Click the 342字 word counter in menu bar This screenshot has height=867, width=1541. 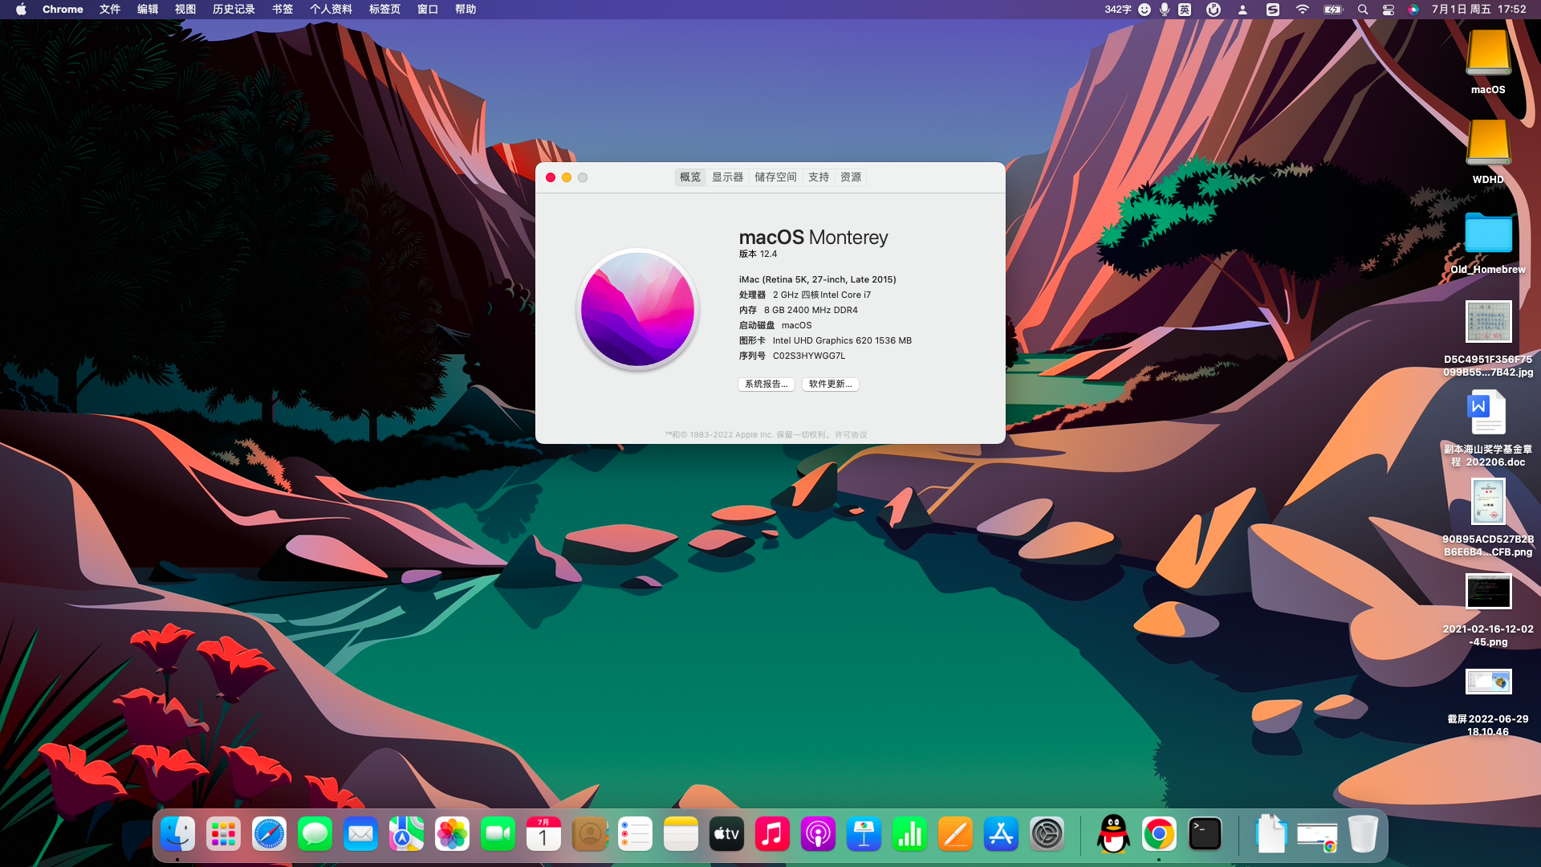[1117, 10]
